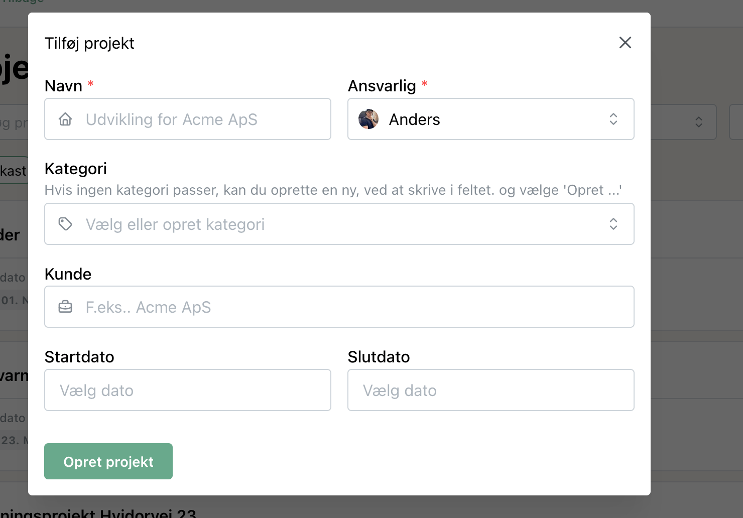Expand Ansvarlig selector using up-down chevron

pyautogui.click(x=613, y=119)
